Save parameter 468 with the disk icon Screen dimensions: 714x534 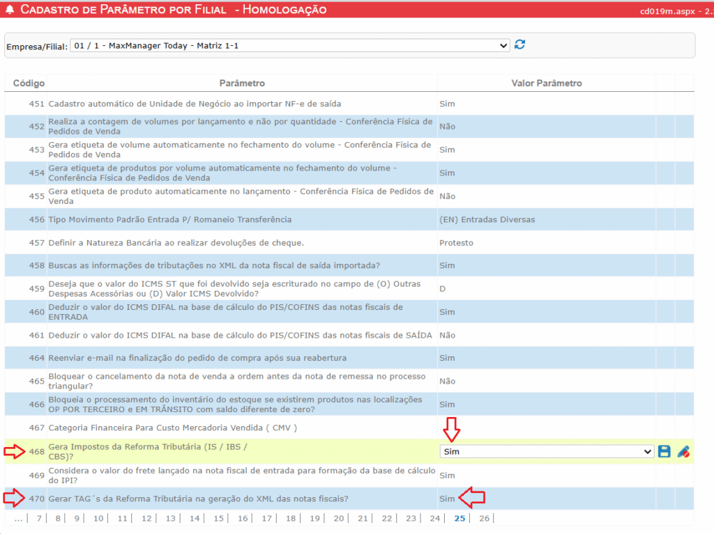tap(664, 451)
